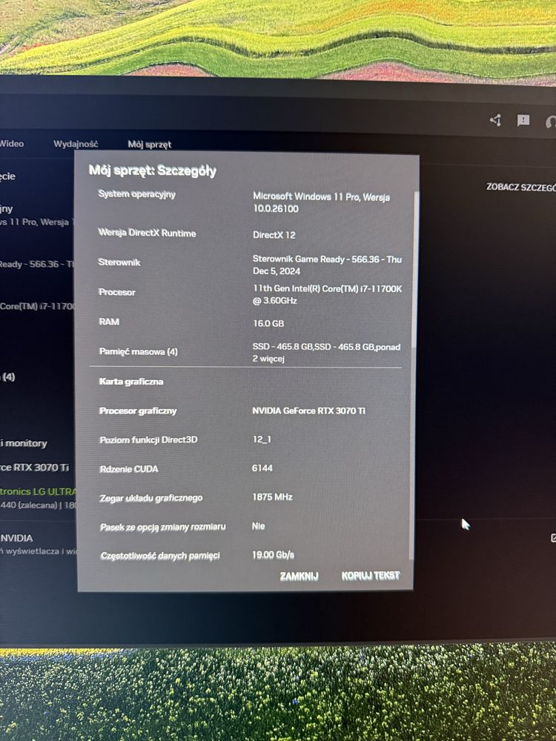556x741 pixels.
Task: Click the 'Poziom funkcji Direct3D' label
Action: [148, 440]
